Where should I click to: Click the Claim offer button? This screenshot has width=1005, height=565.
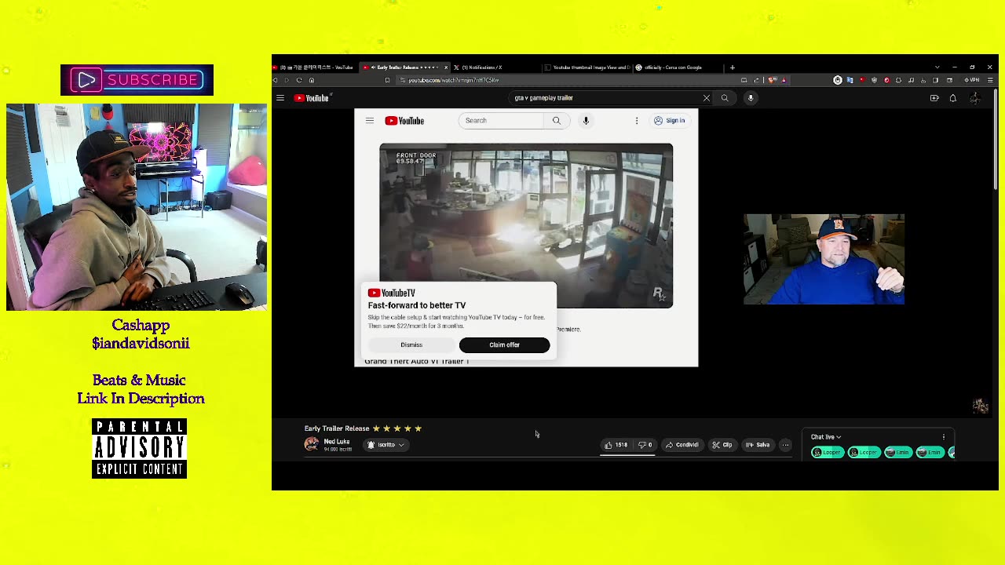[504, 344]
